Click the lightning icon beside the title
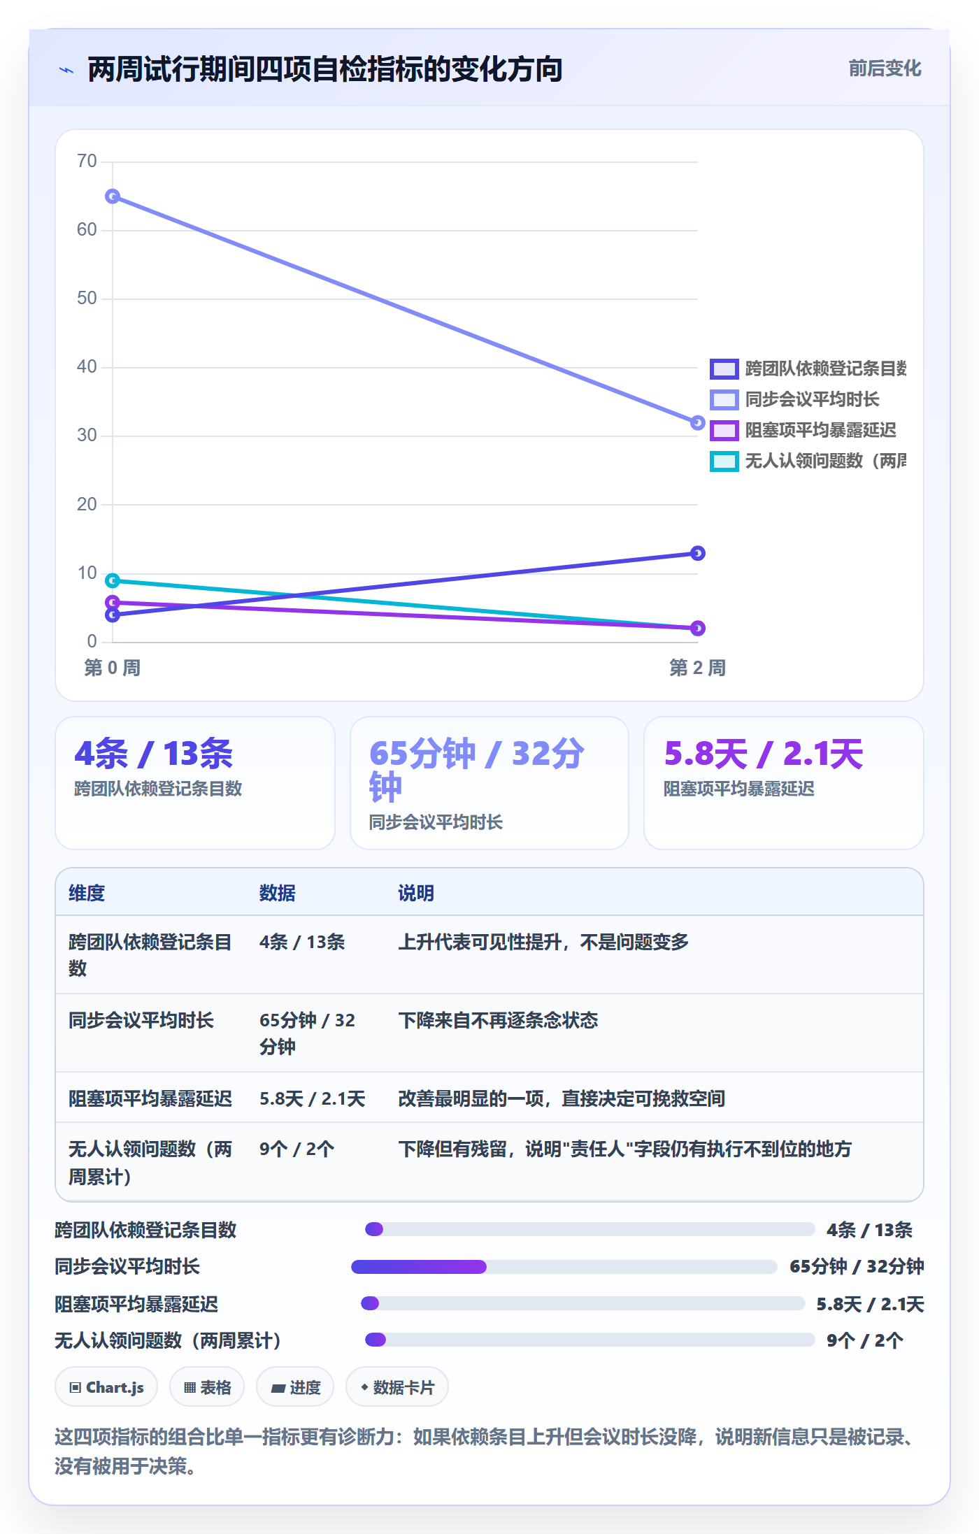Viewport: 979px width, 1534px height. click(66, 70)
